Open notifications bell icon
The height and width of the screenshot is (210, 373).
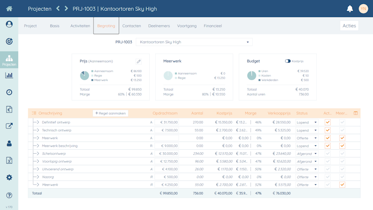[x=350, y=9]
